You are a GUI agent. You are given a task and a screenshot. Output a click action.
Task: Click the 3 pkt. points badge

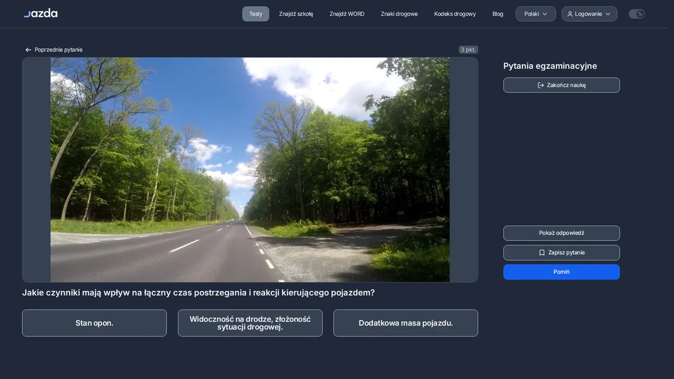(x=468, y=49)
